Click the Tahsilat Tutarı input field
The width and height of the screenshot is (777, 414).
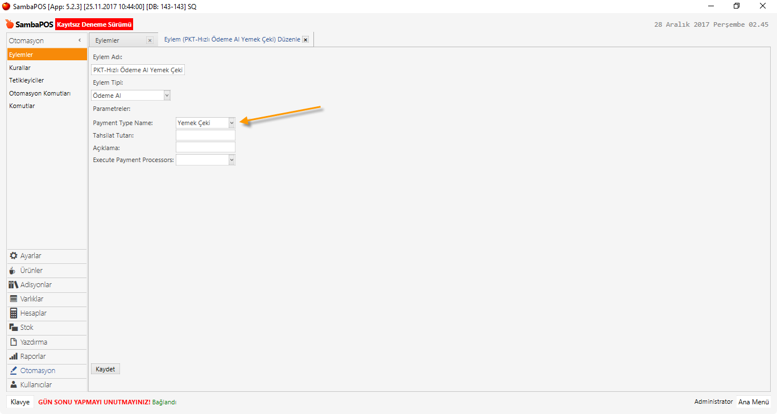tap(205, 135)
